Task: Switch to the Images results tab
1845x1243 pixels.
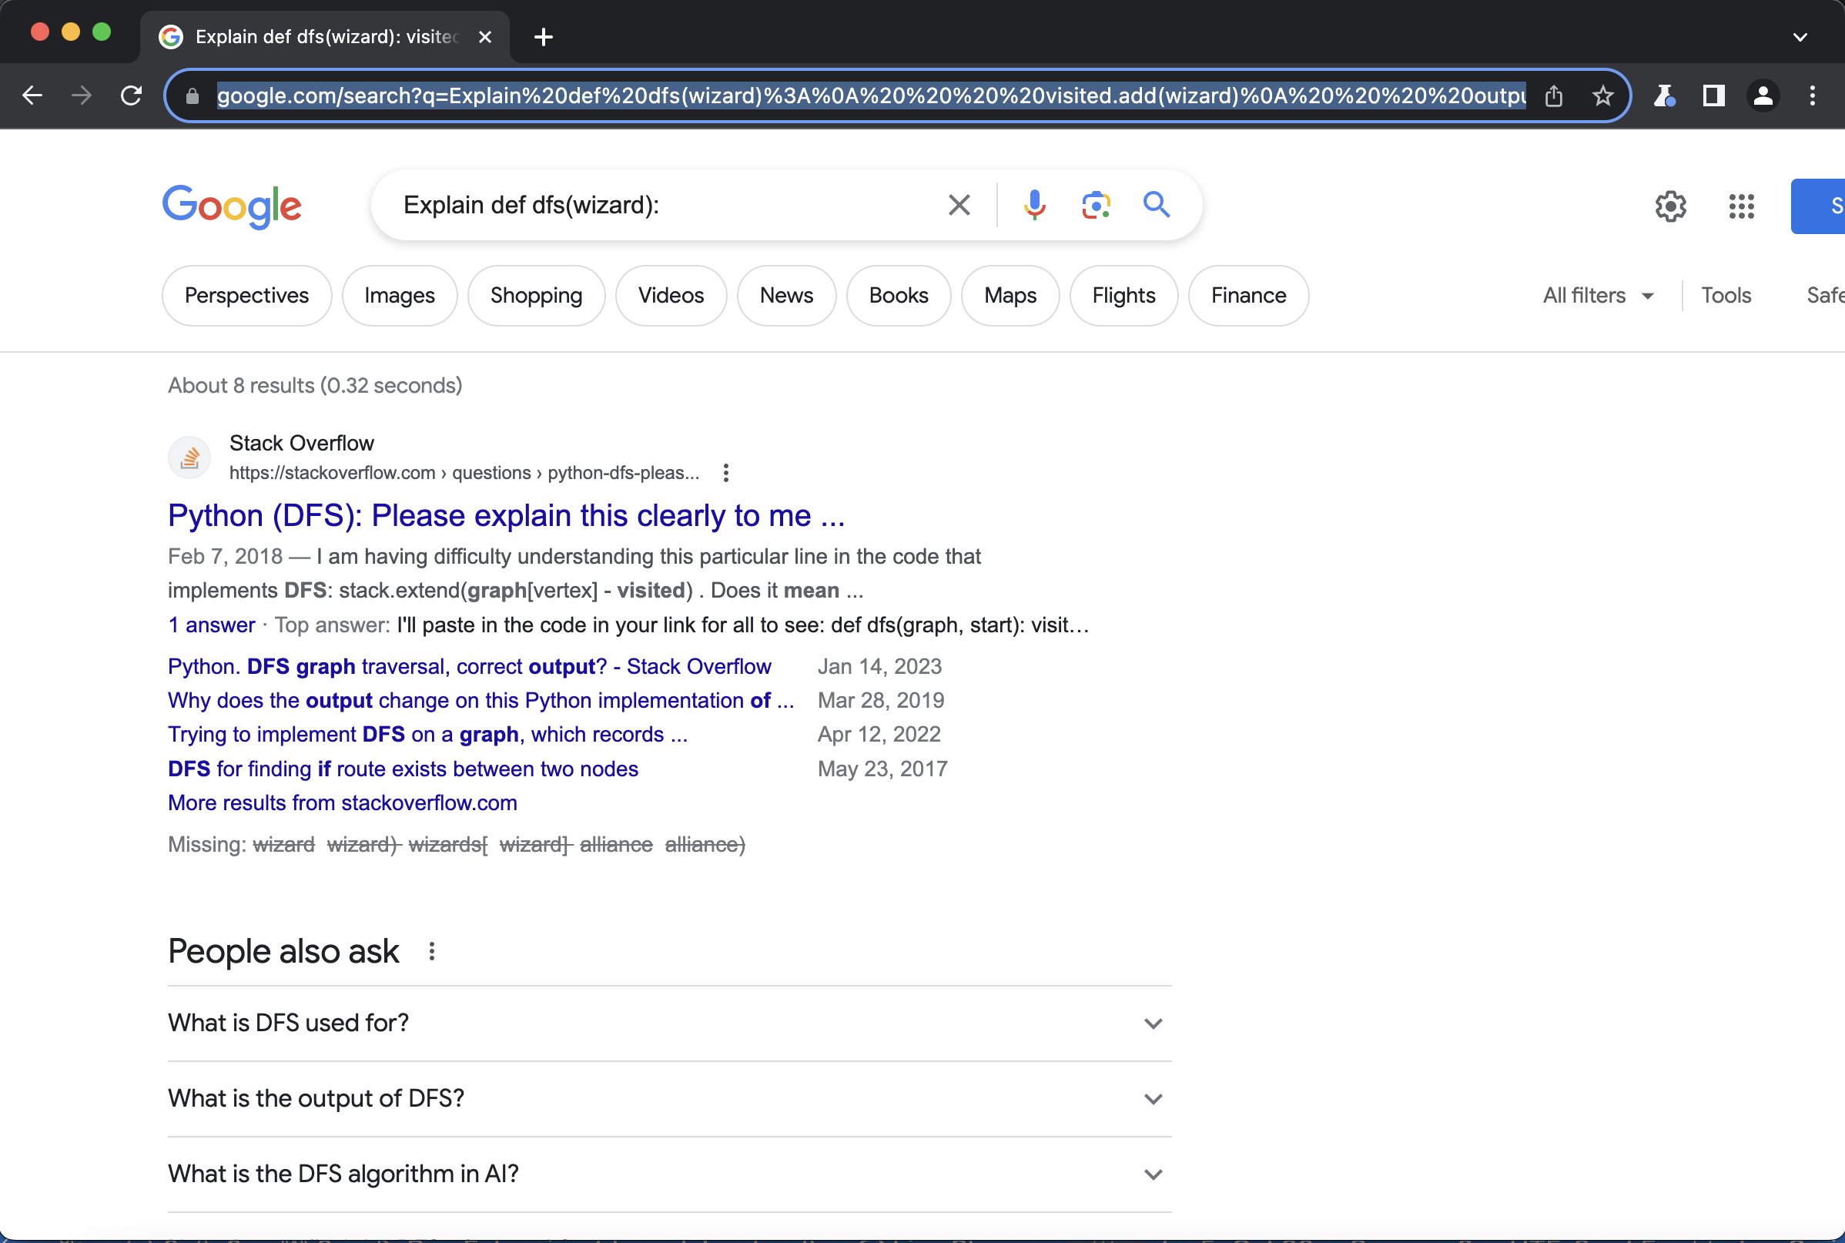Action: click(400, 296)
